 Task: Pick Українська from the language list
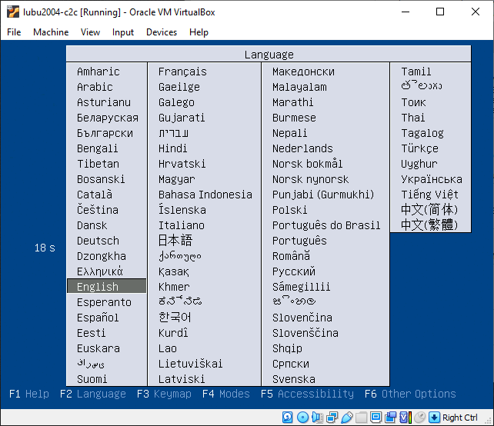pyautogui.click(x=432, y=179)
